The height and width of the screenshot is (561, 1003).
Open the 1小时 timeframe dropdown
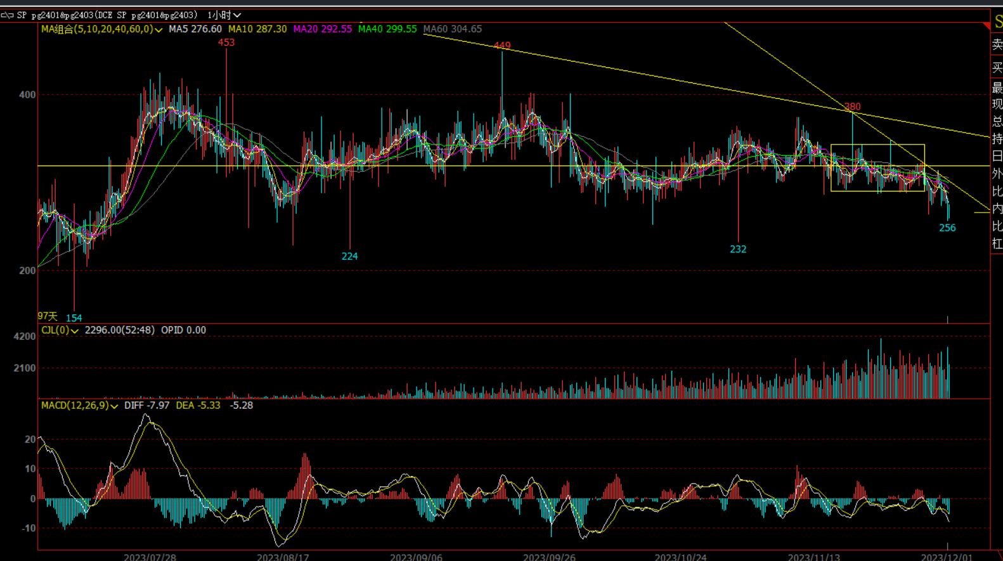coord(224,15)
